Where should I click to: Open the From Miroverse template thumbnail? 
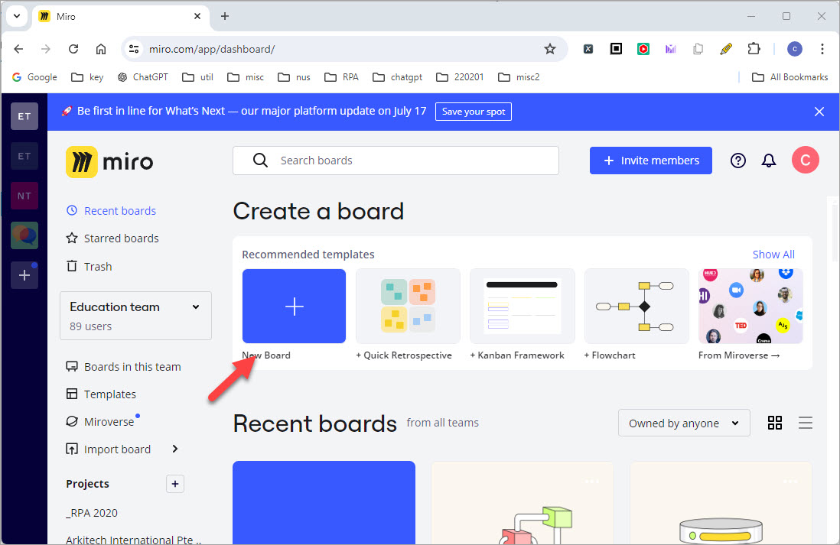[x=750, y=307]
